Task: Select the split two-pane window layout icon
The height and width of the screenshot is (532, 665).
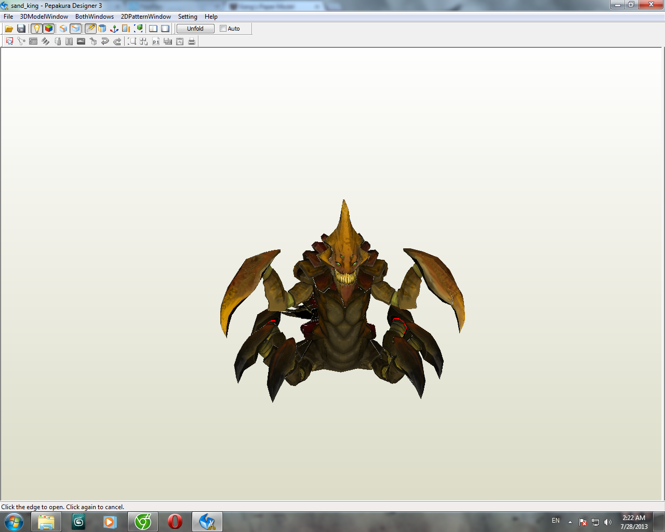Action: point(153,29)
